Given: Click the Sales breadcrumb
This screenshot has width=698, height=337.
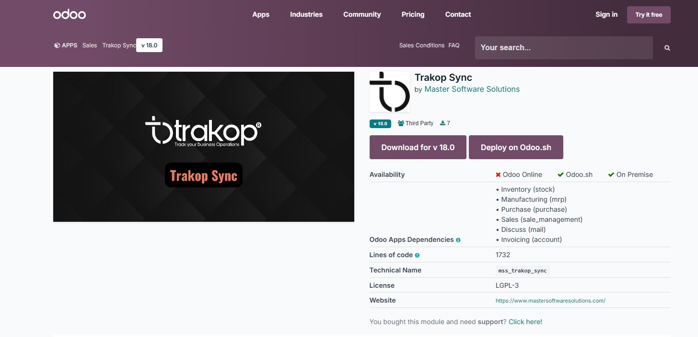Looking at the screenshot, I should tap(90, 45).
